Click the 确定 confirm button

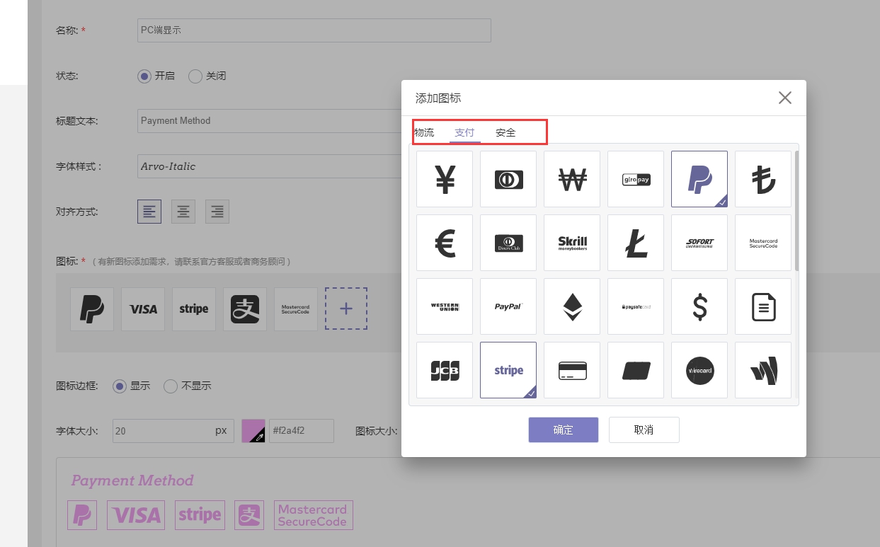pos(563,430)
